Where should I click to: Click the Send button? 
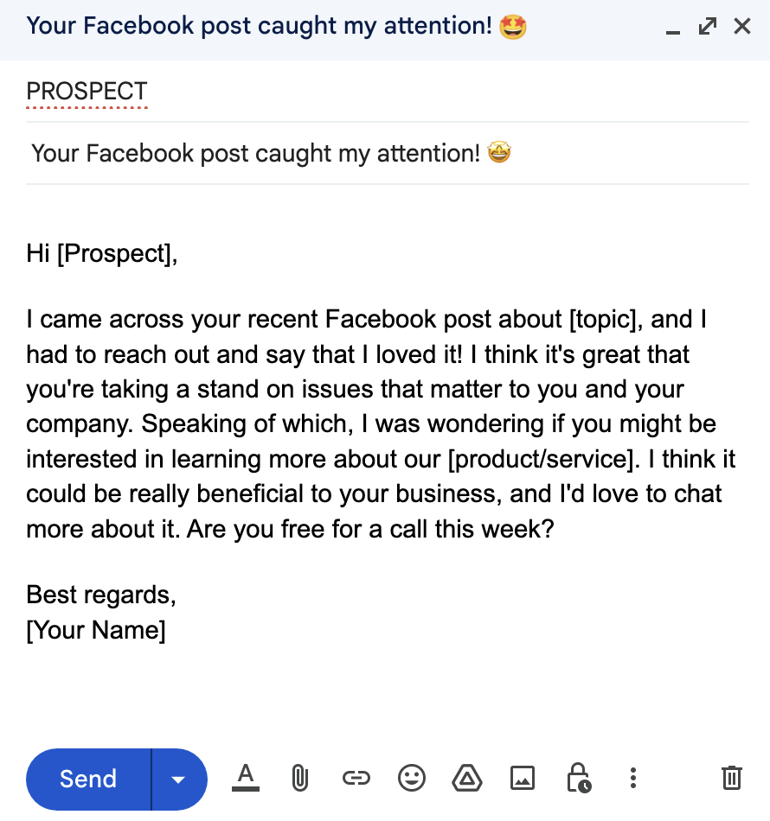pyautogui.click(x=88, y=780)
